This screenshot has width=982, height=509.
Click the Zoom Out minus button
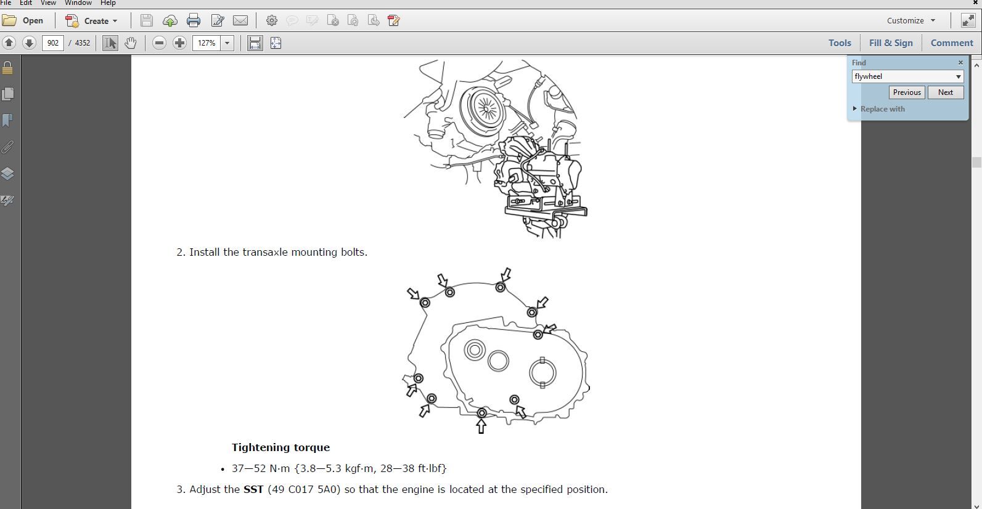pyautogui.click(x=160, y=43)
